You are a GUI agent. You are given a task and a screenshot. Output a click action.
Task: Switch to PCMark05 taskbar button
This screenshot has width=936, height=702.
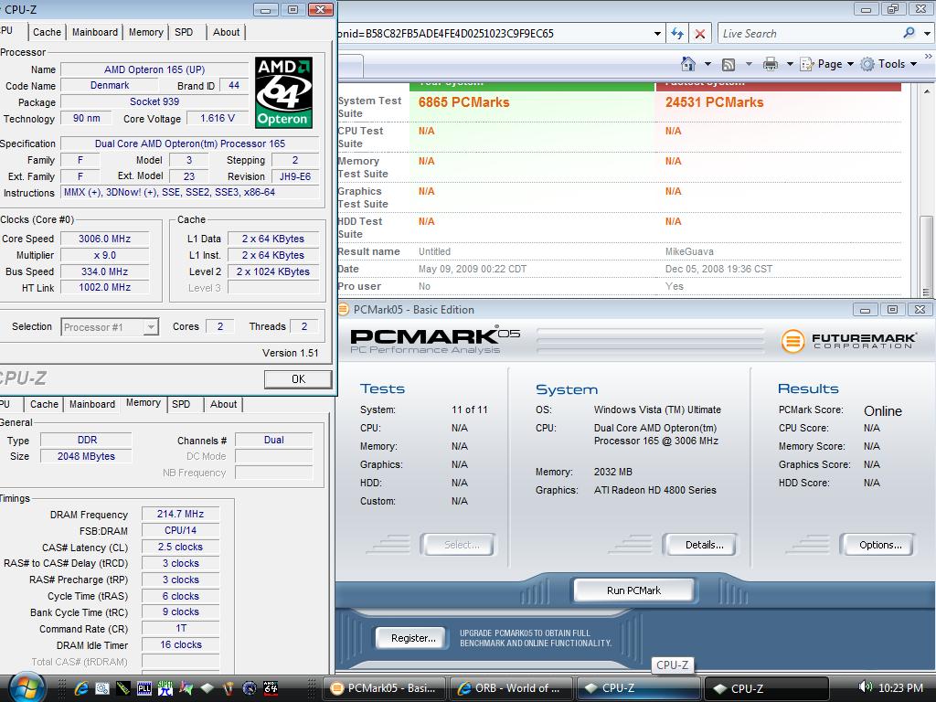coord(383,688)
